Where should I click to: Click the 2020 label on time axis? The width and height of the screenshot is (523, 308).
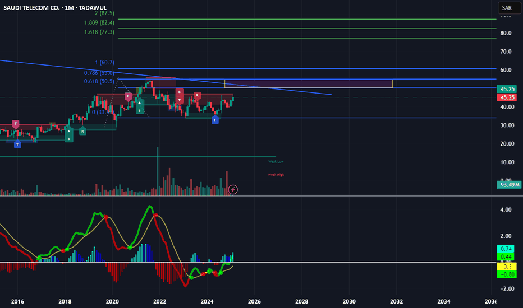[112, 301]
